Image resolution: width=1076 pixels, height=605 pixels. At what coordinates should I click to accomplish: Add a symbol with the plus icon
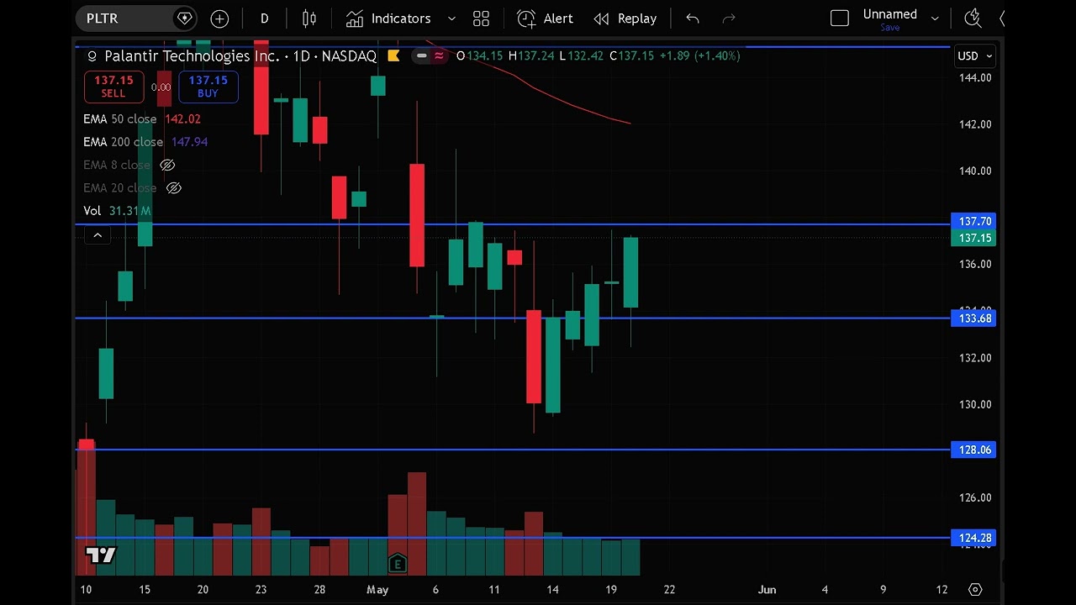pos(219,18)
